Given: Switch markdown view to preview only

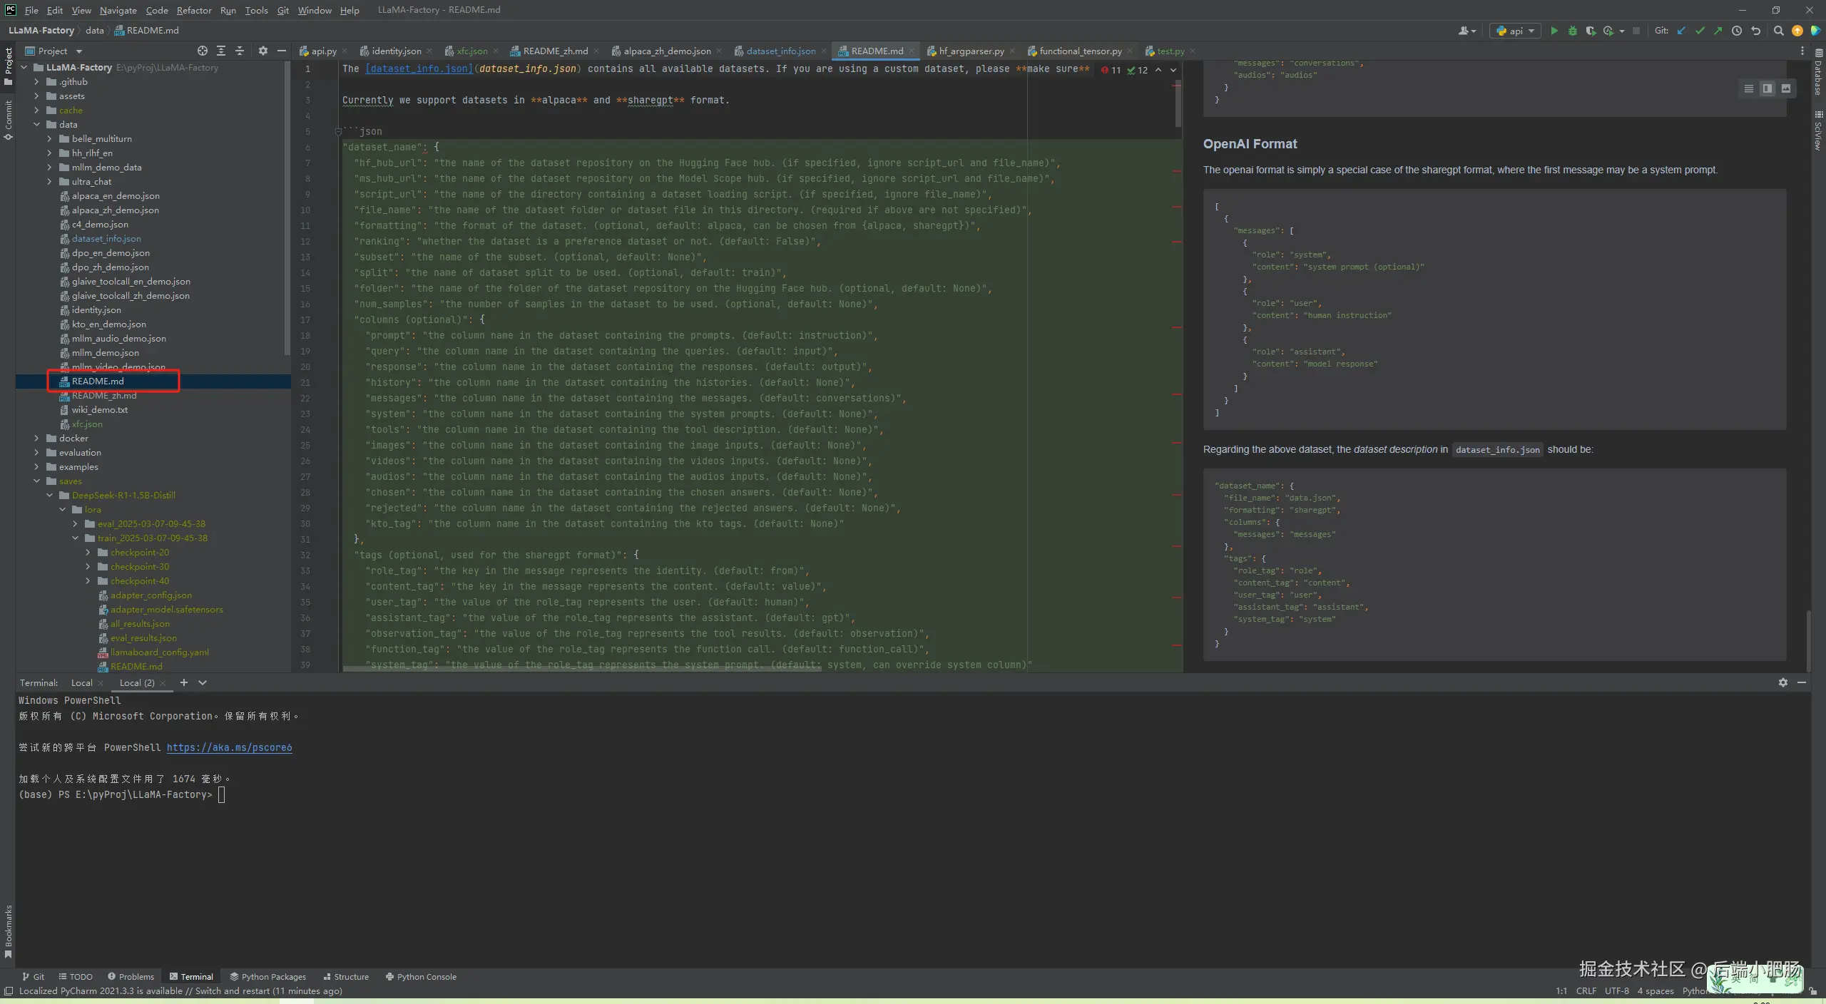Looking at the screenshot, I should coord(1785,88).
